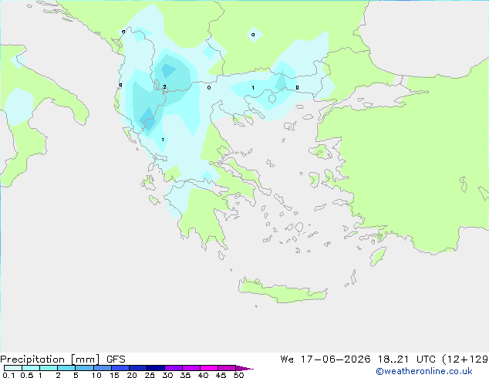Click the 0.5–1 mm legend color swatch
The image size is (489, 378).
31,368
